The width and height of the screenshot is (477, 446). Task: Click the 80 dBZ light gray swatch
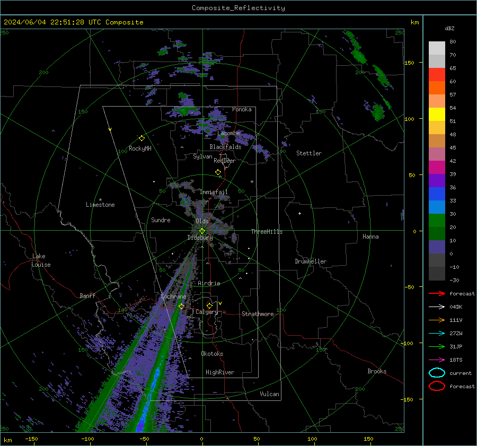(437, 48)
